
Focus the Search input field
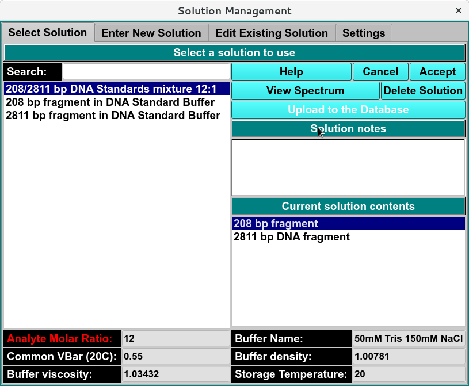tap(146, 72)
